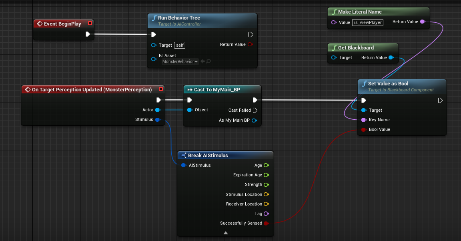Click the Event BeginPlay delegate red square pin
The image size is (461, 241).
tap(90, 23)
